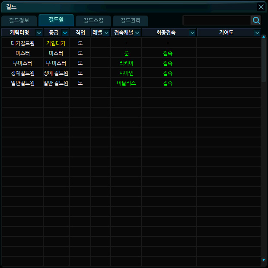Image resolution: width=268 pixels, height=268 pixels.
Task: Open the 기여도 sort dropdown
Action: pyautogui.click(x=257, y=33)
